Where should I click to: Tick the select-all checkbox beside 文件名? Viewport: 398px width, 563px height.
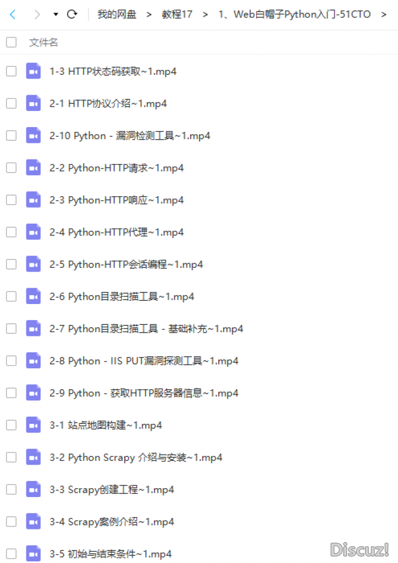coord(11,42)
